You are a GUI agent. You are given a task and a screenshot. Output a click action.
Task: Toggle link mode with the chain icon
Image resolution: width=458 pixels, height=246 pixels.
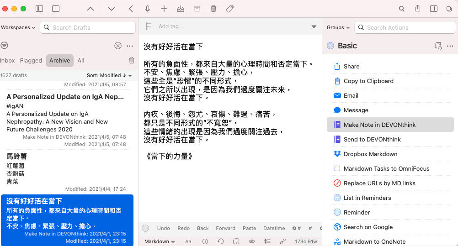pos(283,241)
